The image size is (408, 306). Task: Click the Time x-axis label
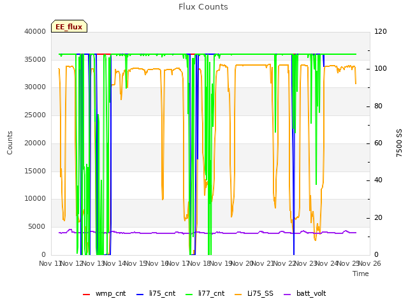tap(361, 273)
